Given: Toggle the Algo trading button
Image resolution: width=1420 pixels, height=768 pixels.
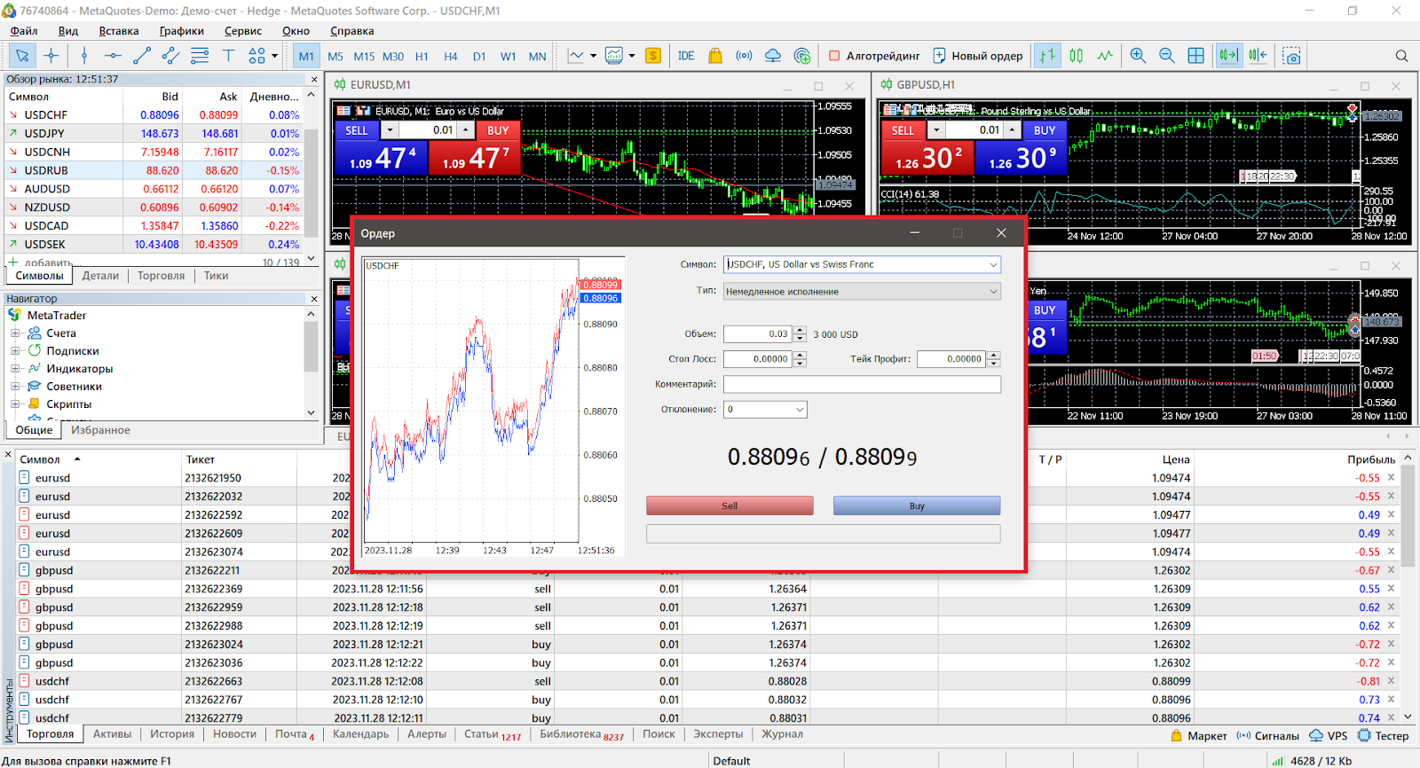Looking at the screenshot, I should (x=874, y=56).
